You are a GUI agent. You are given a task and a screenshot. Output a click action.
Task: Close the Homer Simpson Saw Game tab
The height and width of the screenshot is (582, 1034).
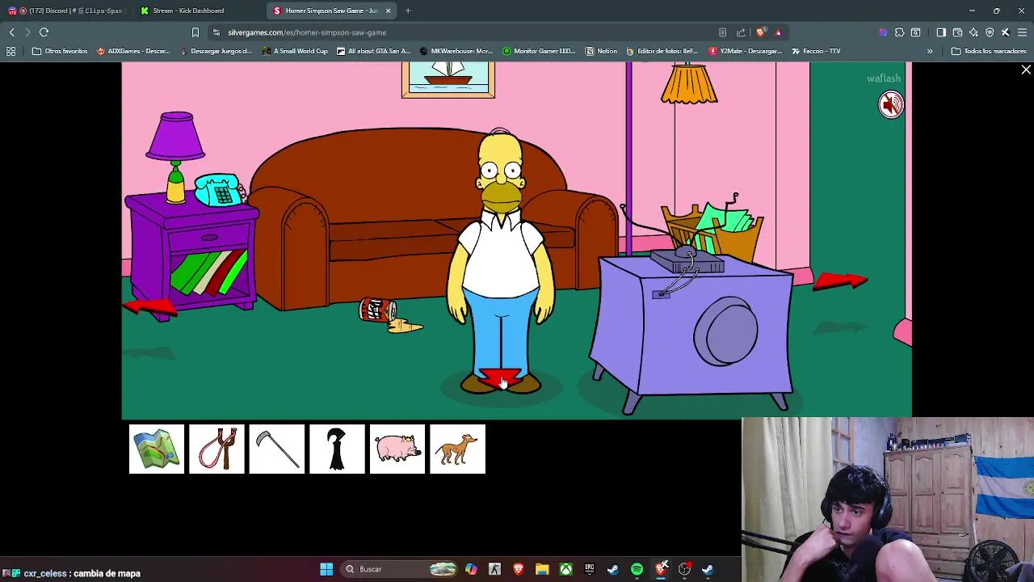[389, 11]
